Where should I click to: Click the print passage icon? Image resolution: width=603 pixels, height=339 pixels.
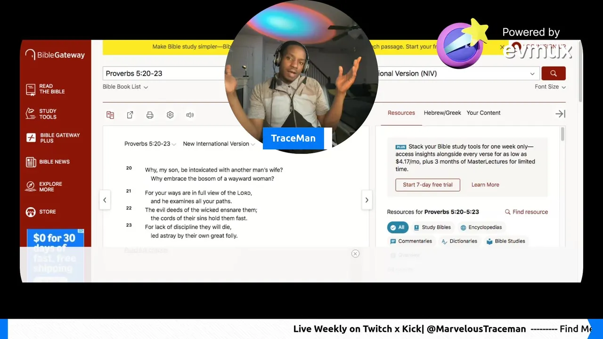click(x=150, y=115)
